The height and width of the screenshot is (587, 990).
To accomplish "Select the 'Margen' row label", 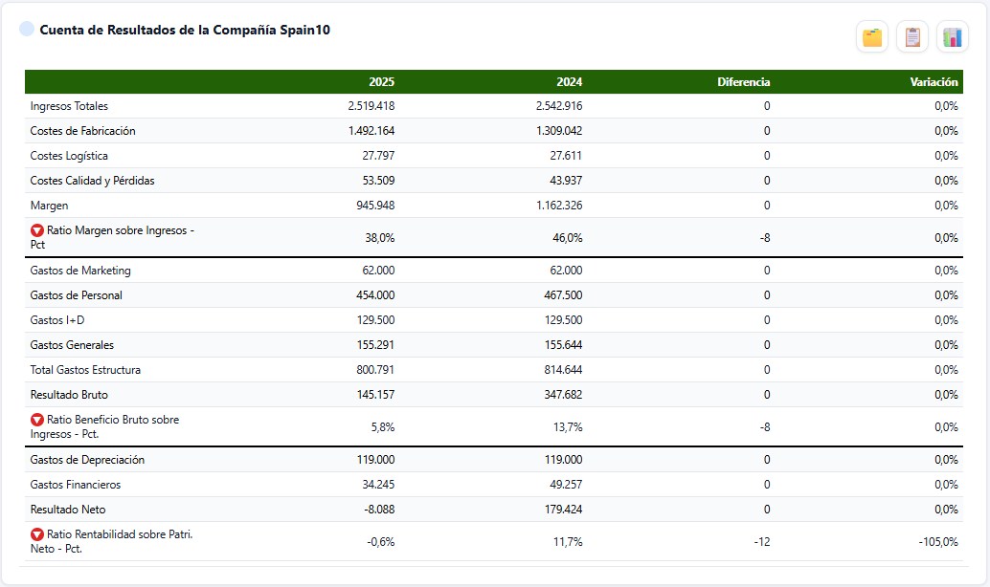I will point(49,206).
